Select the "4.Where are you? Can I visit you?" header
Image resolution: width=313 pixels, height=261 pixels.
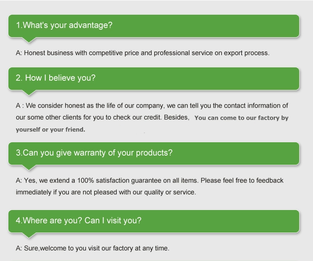(154, 221)
